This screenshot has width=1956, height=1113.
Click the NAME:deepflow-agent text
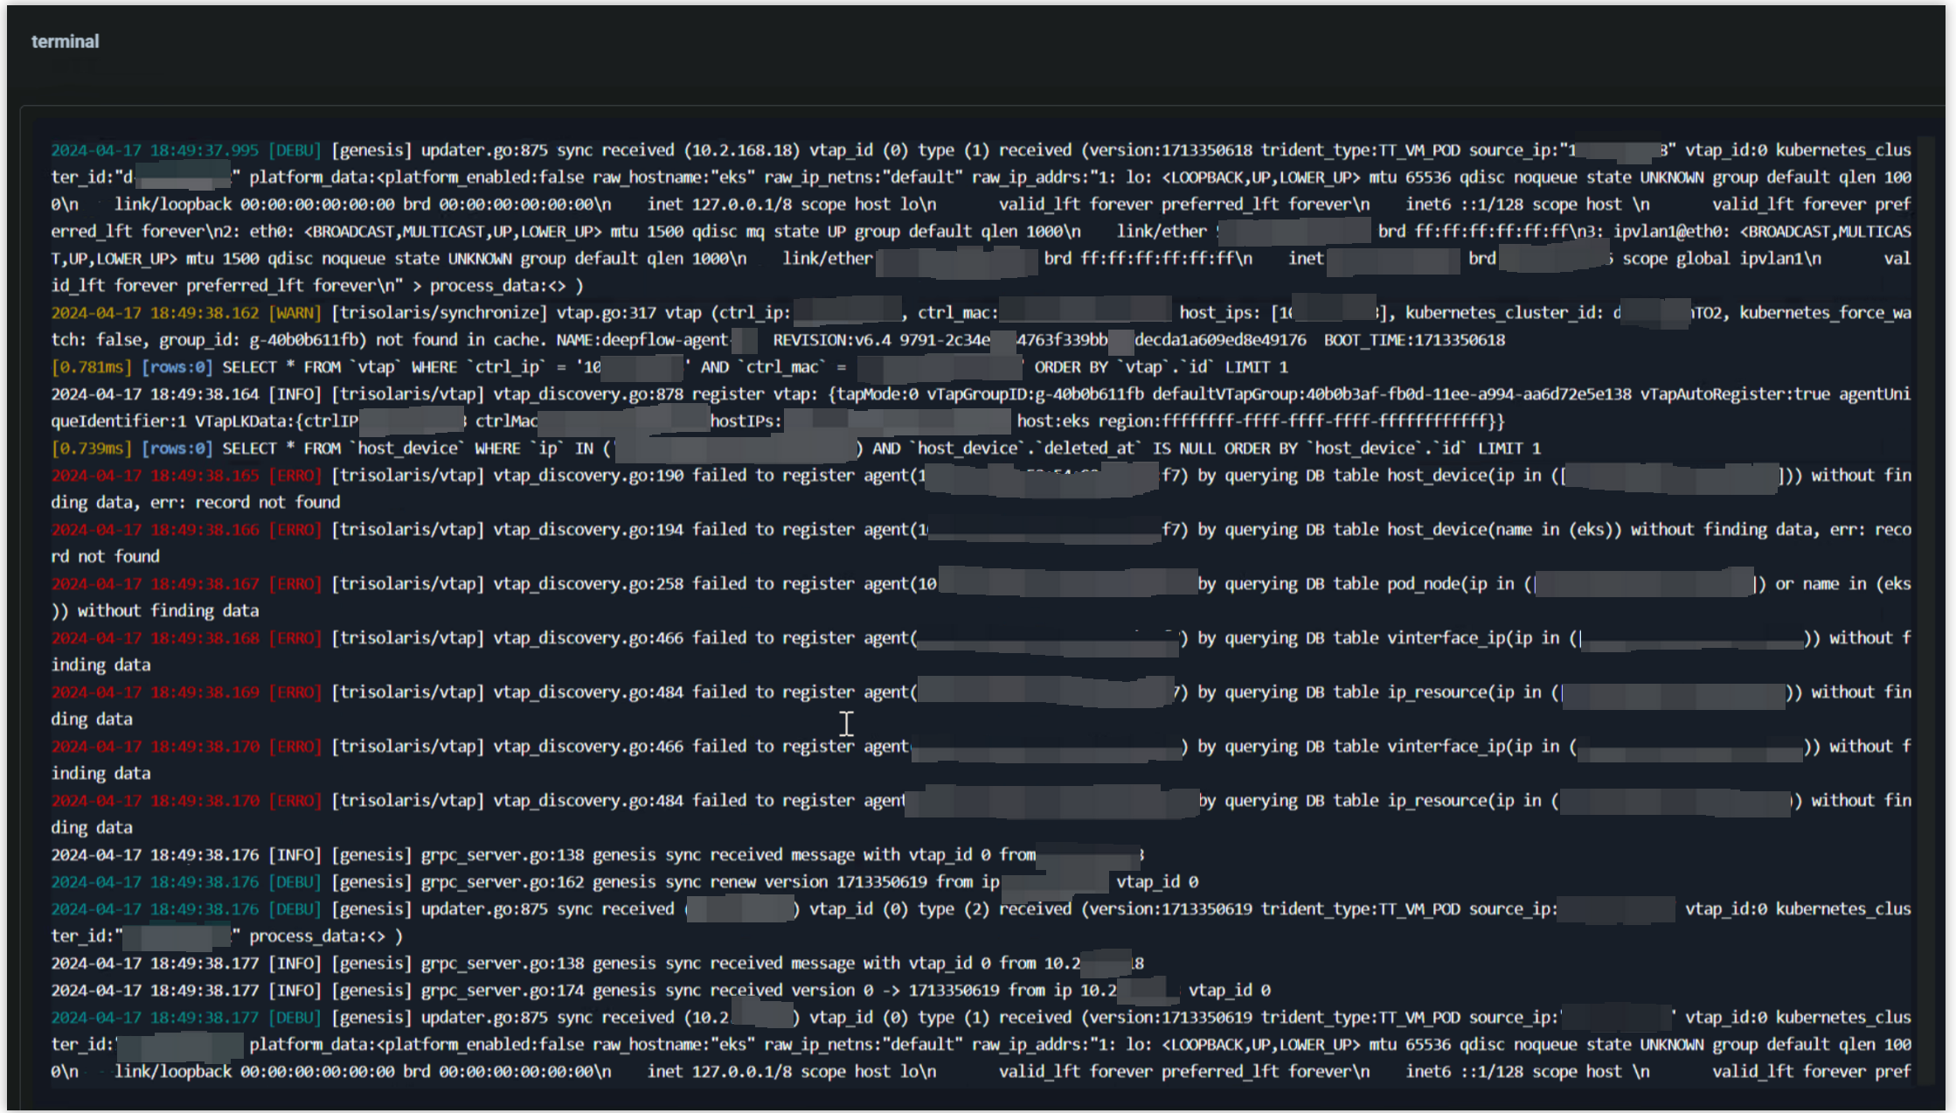click(x=642, y=340)
